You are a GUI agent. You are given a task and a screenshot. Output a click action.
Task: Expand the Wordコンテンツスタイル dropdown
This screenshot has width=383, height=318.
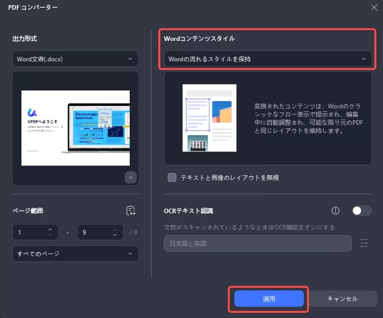(x=268, y=59)
